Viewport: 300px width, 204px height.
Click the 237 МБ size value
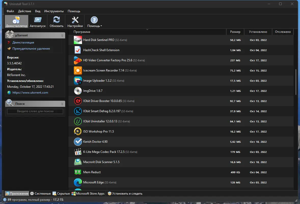click(235, 60)
